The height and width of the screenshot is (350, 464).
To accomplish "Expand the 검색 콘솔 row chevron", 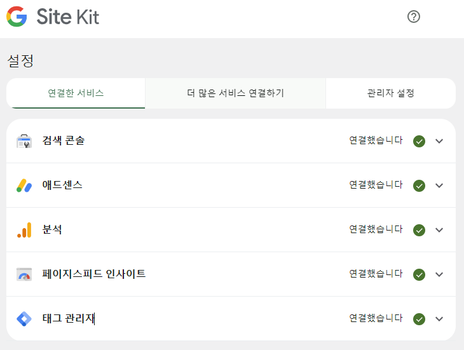I will [439, 141].
